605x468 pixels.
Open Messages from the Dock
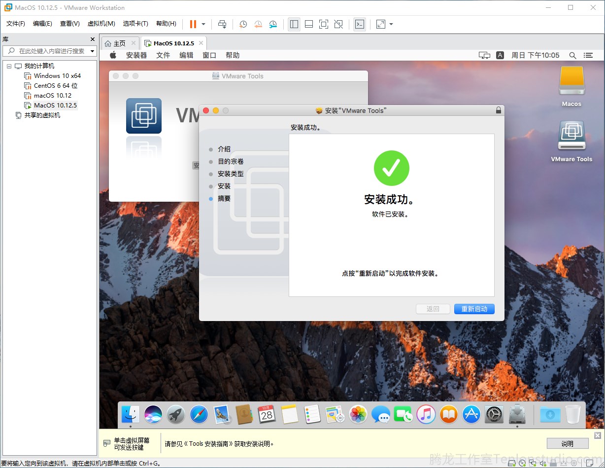(x=381, y=415)
